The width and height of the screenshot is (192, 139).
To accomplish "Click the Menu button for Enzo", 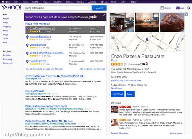I will pyautogui.click(x=130, y=94).
